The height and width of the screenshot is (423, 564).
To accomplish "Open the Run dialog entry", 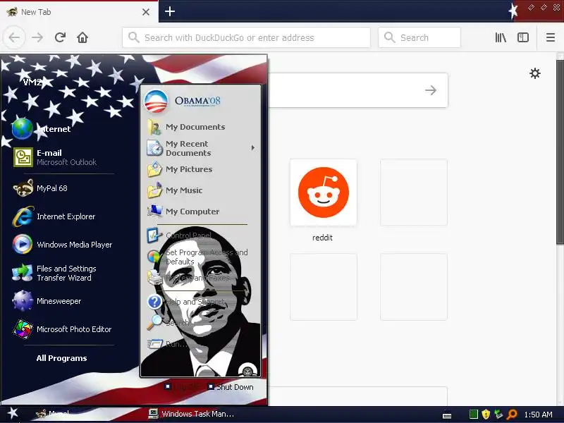I will click(x=168, y=344).
